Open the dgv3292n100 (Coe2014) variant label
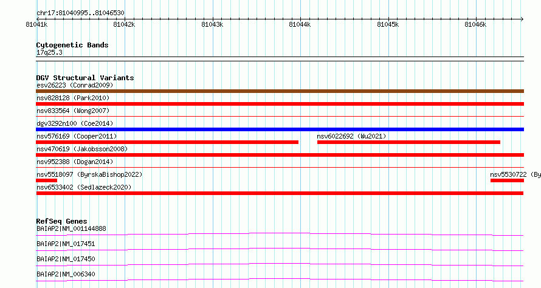Image resolution: width=541 pixels, height=288 pixels. [75, 123]
